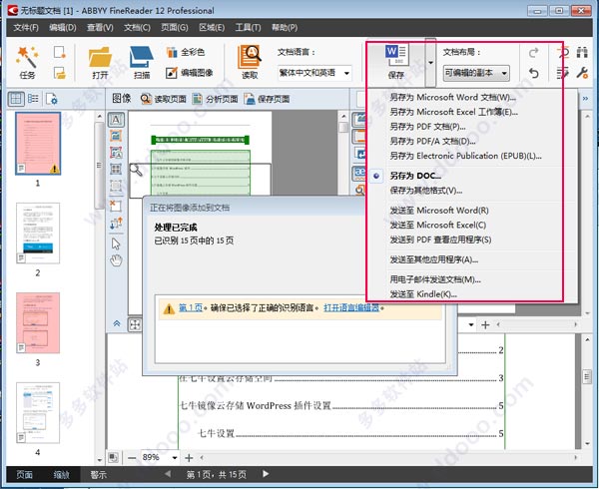Switch to details list view in Pages panel

(33, 99)
